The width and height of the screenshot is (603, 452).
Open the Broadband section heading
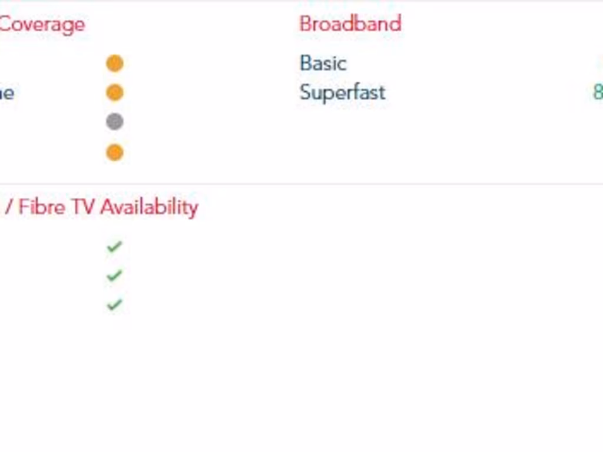pos(350,24)
